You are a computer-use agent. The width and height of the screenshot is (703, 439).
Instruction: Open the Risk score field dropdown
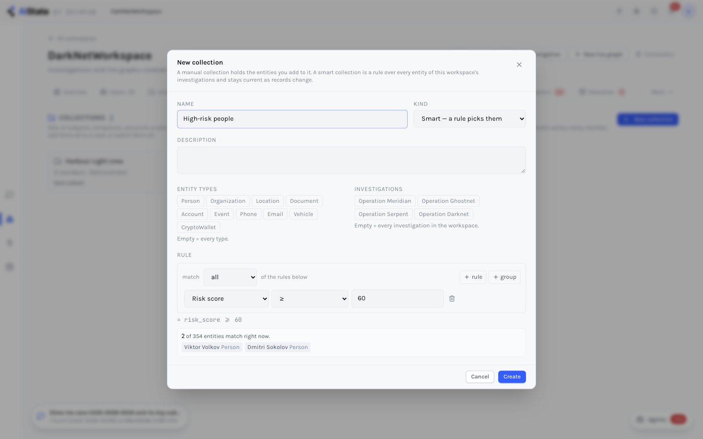point(226,299)
